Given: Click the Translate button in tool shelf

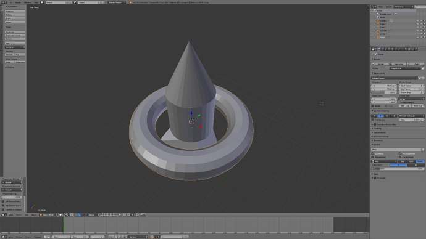Looking at the screenshot, I should [15, 12].
